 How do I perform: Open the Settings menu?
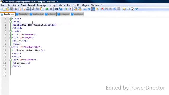[x=53, y=5]
